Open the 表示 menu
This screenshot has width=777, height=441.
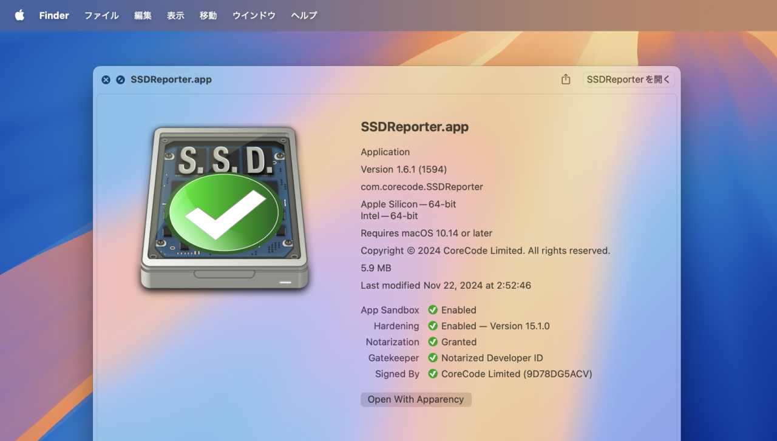click(175, 15)
